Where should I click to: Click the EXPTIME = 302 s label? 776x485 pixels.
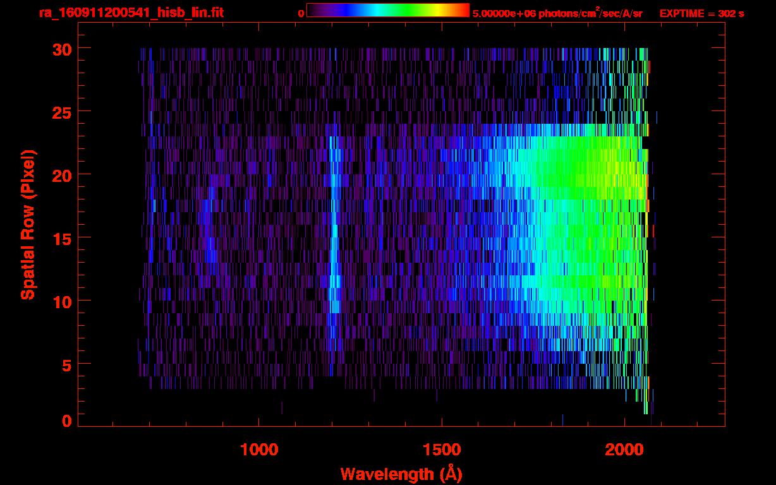pos(701,13)
